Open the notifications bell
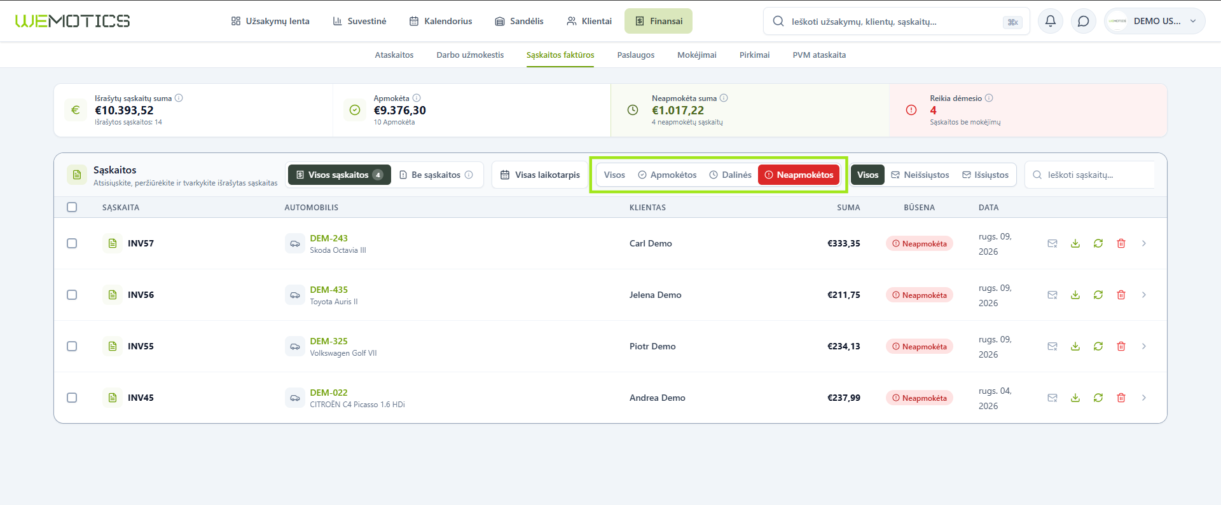 (x=1051, y=21)
